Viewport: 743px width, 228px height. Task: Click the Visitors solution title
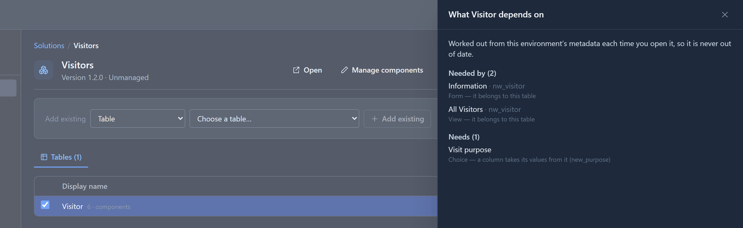pos(78,65)
